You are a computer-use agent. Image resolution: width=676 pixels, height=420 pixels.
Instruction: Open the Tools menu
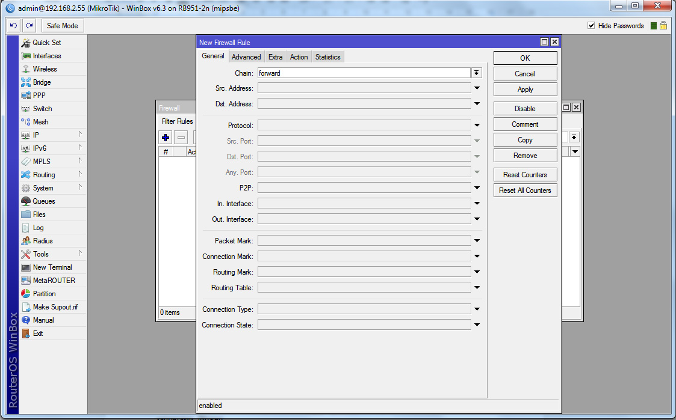[x=52, y=254]
